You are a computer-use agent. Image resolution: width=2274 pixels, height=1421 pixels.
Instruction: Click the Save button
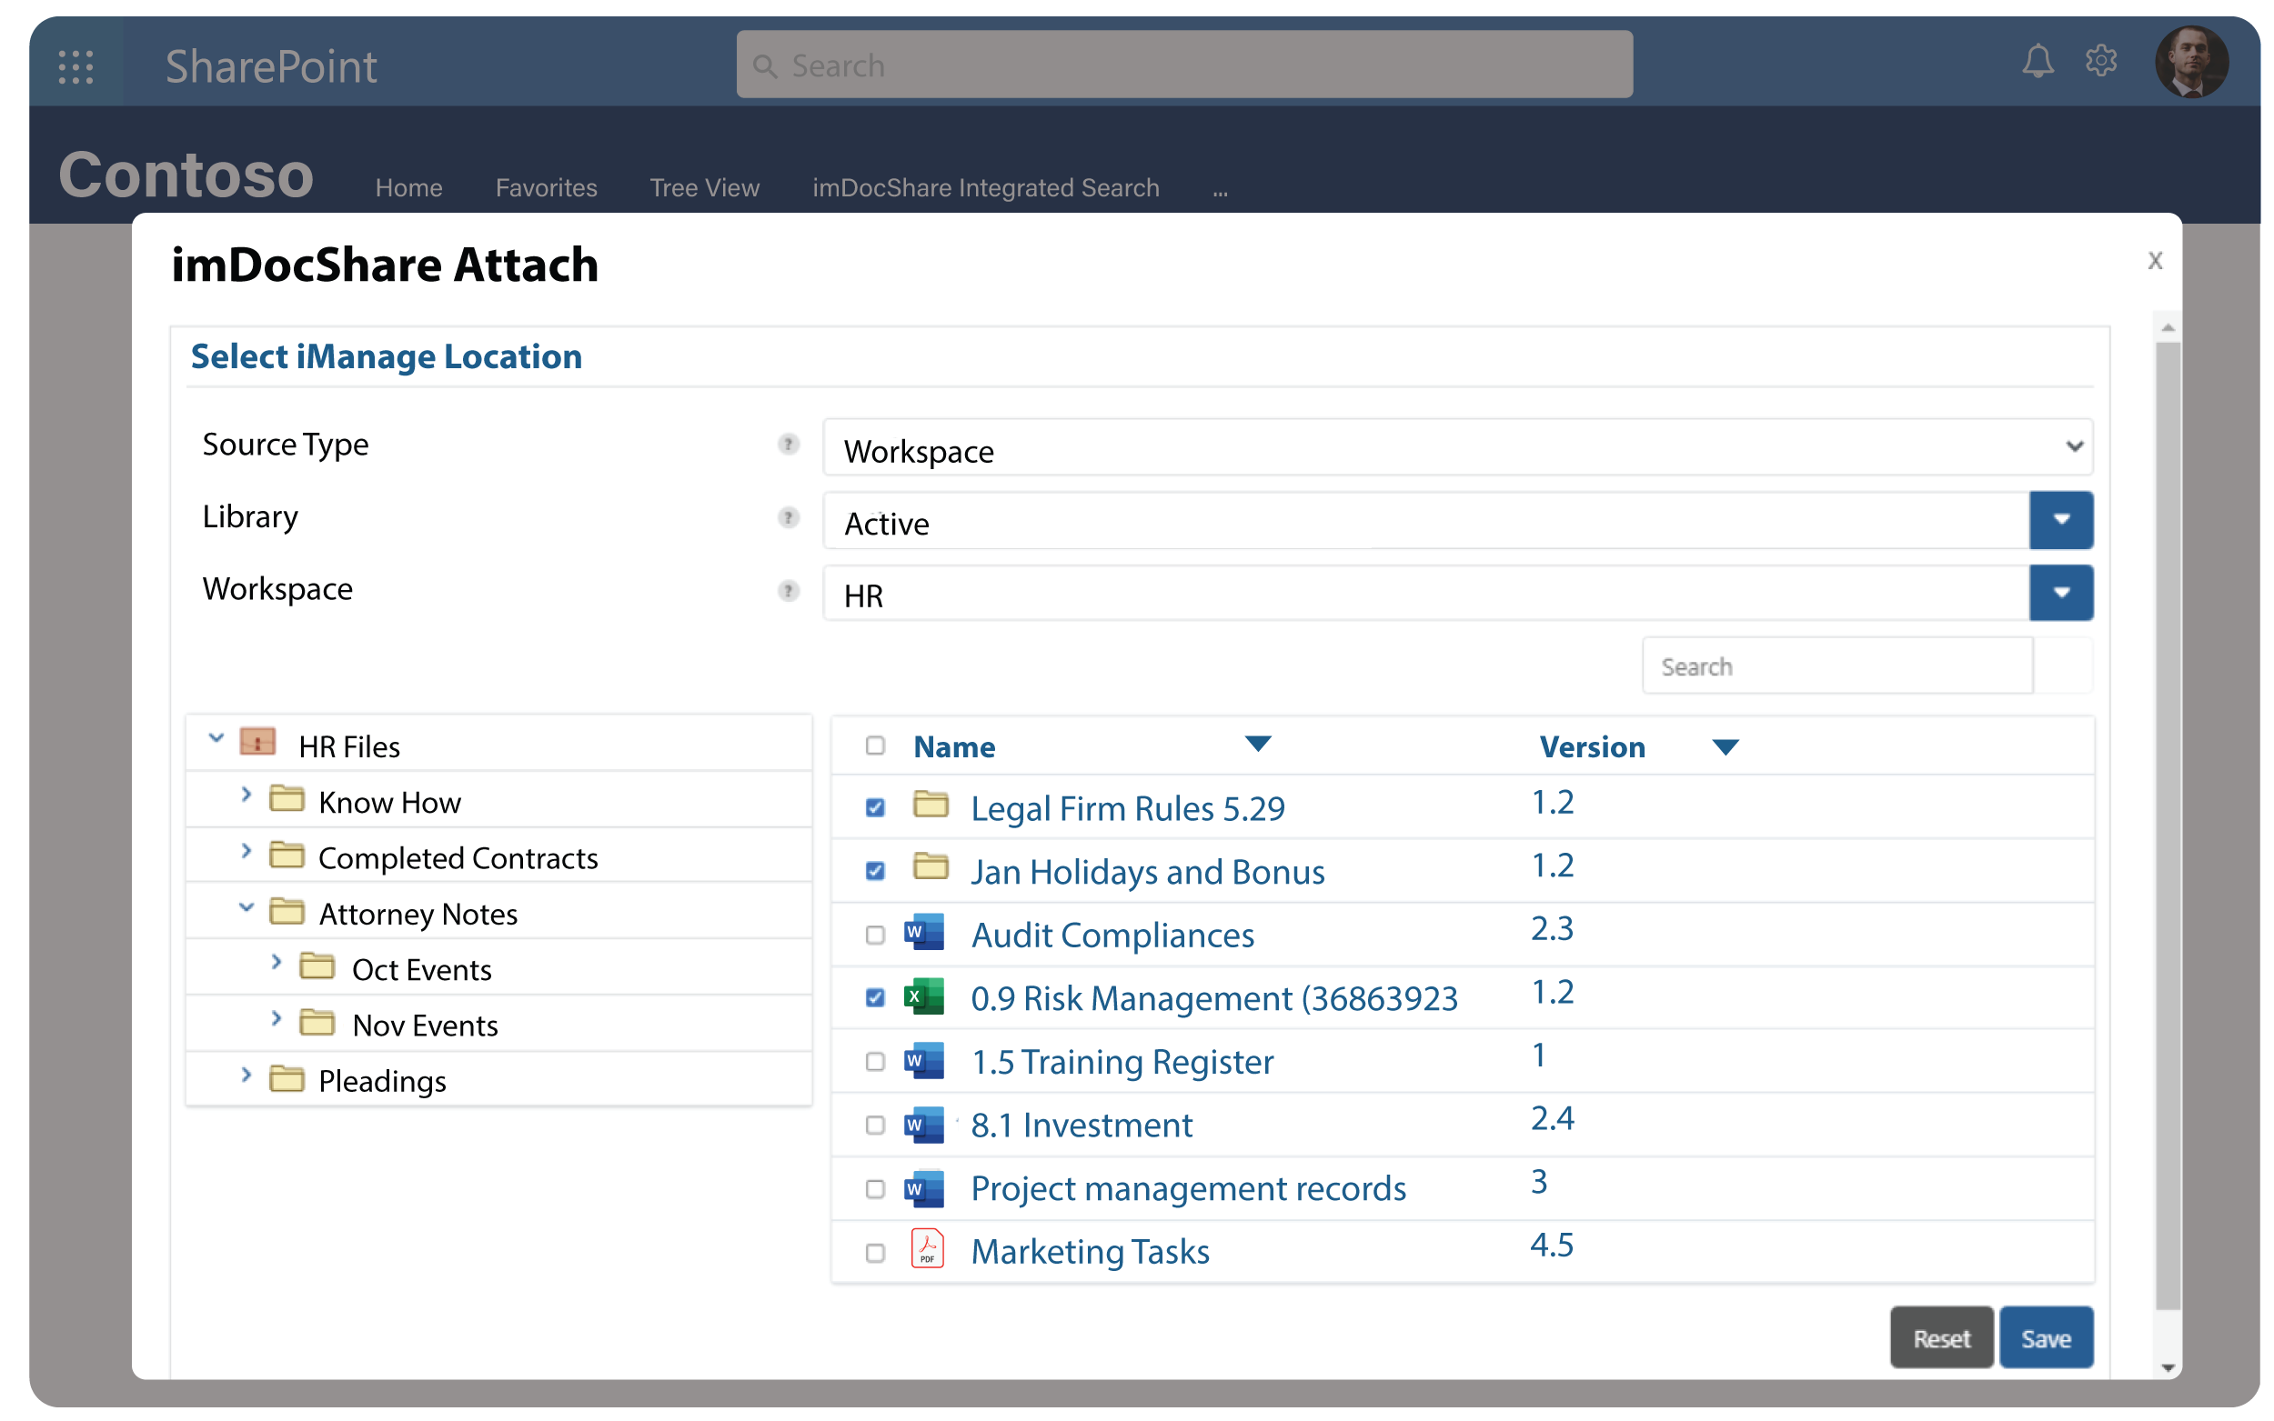[2046, 1337]
